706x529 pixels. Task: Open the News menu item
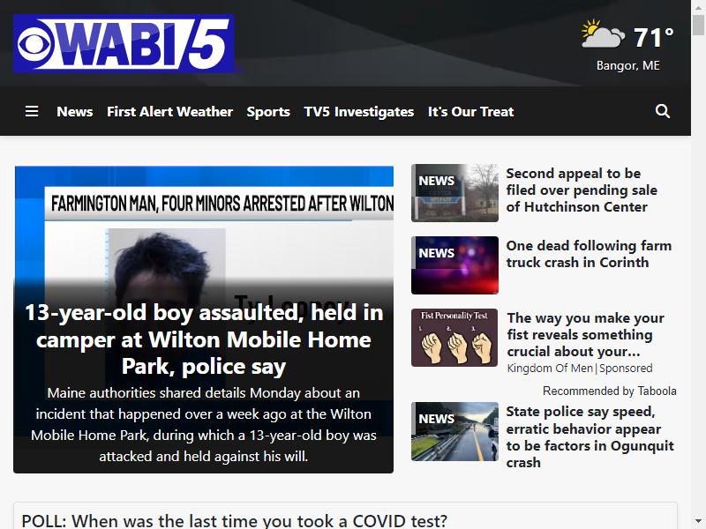tap(75, 112)
